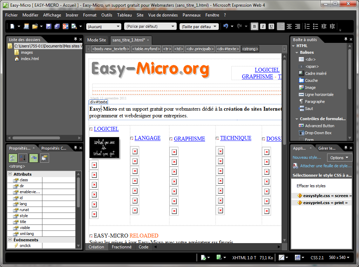Select Advanced Button form control
The height and width of the screenshot is (267, 359).
click(x=319, y=126)
